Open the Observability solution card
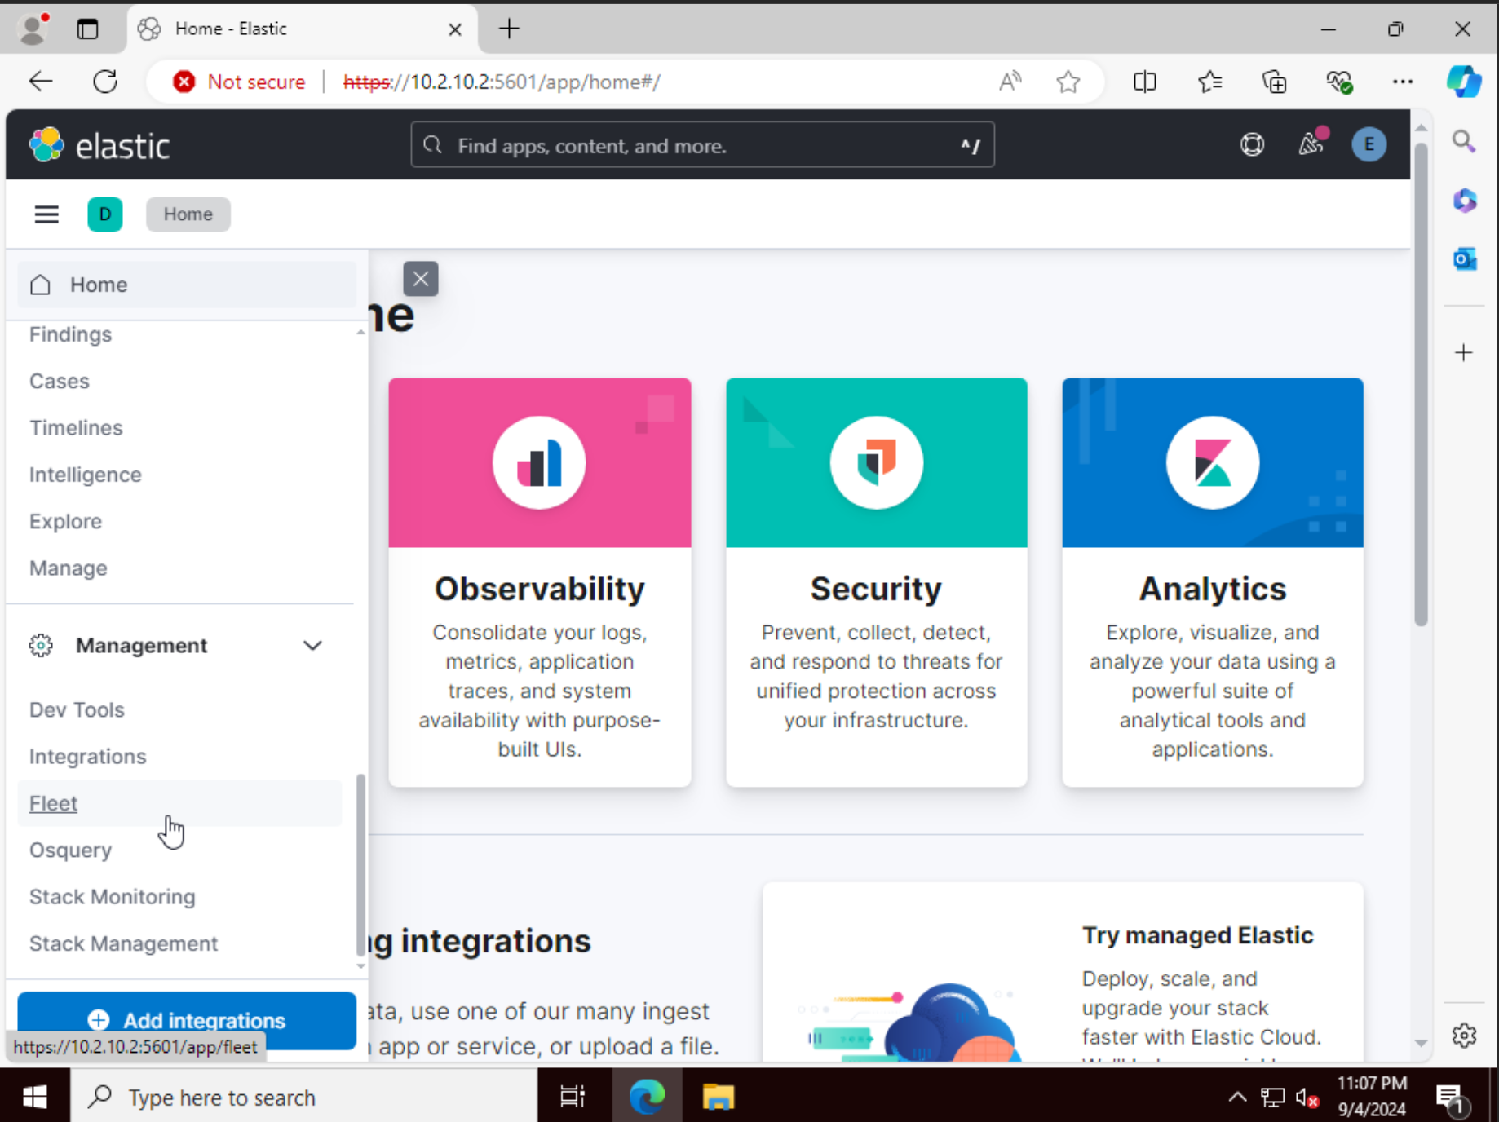 tap(540, 582)
